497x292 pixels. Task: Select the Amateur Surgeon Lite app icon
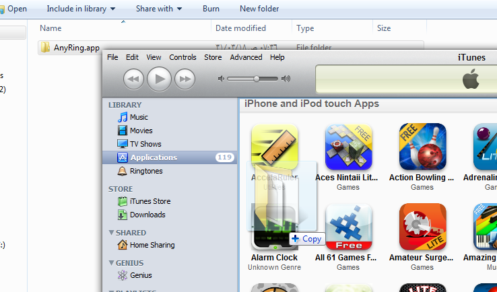coord(422,227)
